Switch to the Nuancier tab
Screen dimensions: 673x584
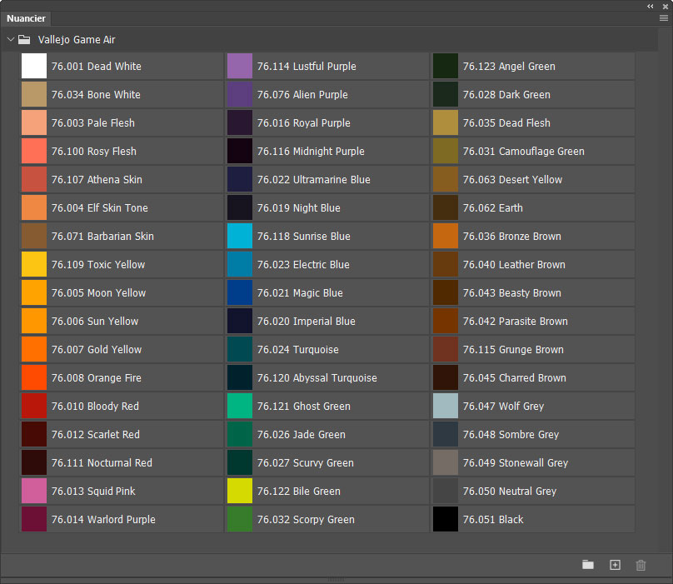coord(26,18)
